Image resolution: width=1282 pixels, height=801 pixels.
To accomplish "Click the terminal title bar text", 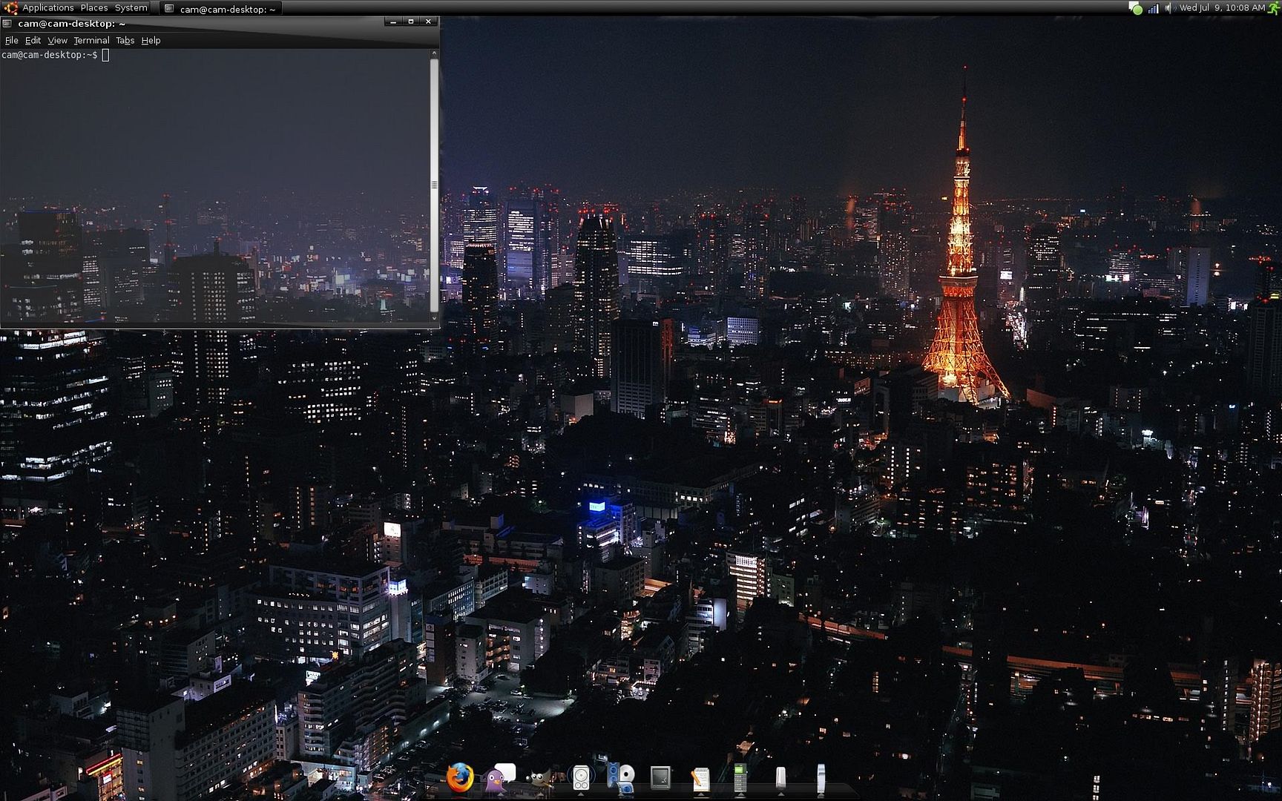I will (x=71, y=24).
